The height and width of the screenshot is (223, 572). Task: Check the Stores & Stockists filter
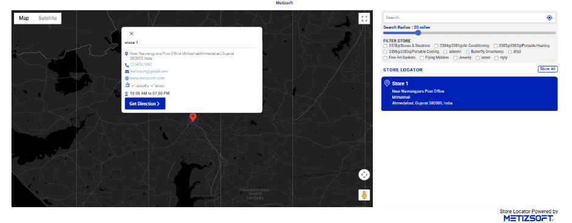coord(385,46)
